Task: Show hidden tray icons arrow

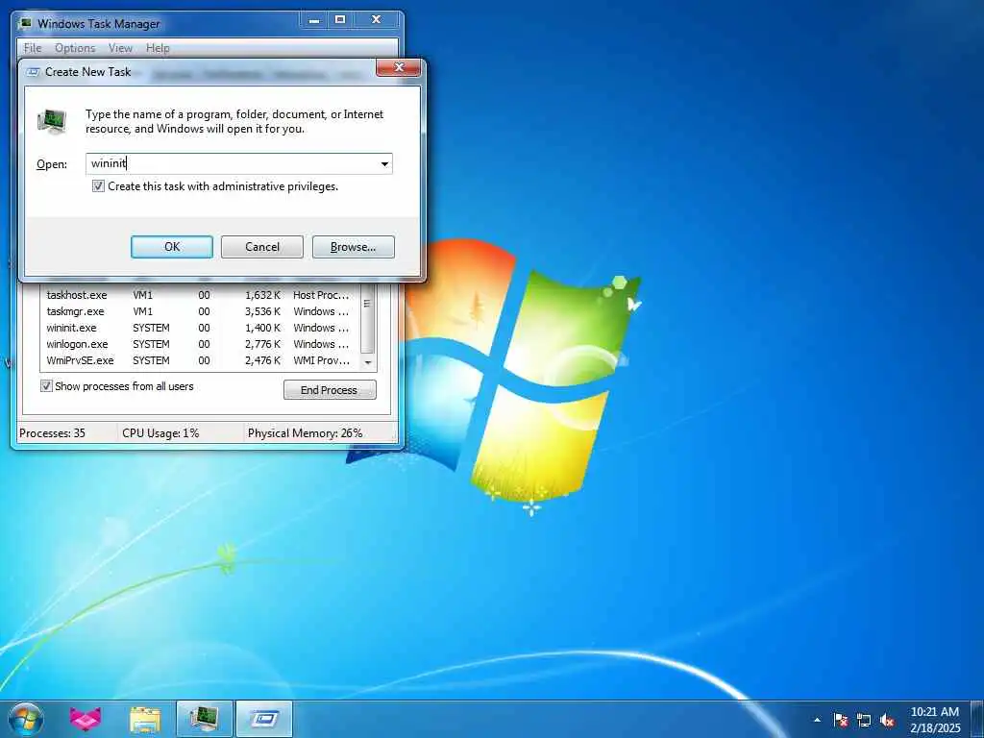Action: (x=817, y=720)
